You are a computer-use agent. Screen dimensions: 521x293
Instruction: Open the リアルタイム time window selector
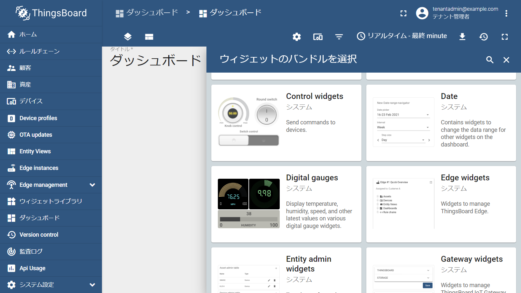coord(402,36)
